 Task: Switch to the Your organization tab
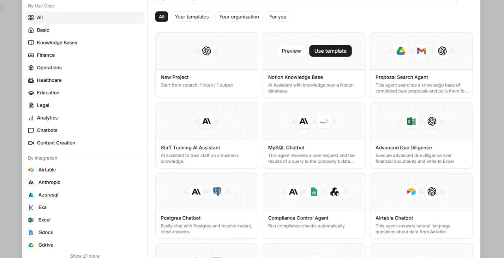click(x=239, y=17)
